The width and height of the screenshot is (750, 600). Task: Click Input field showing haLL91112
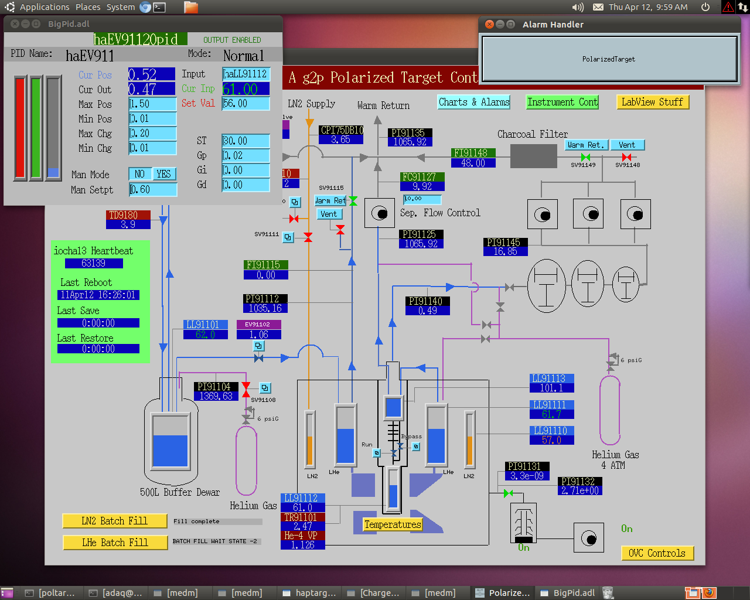(246, 74)
